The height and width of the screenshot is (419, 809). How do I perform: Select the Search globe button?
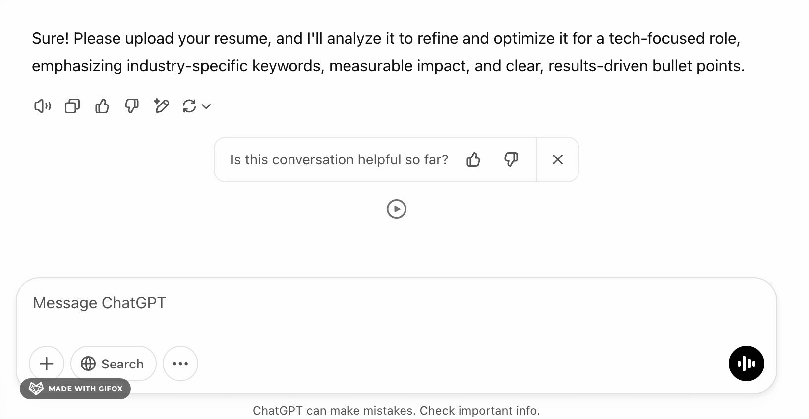point(113,364)
